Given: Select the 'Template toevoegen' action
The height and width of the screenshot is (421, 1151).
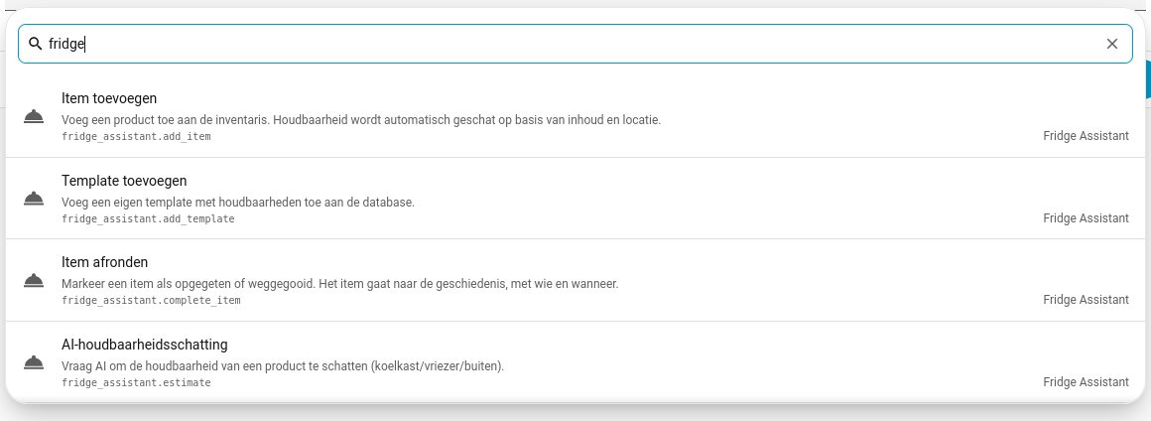Looking at the screenshot, I should tap(575, 199).
